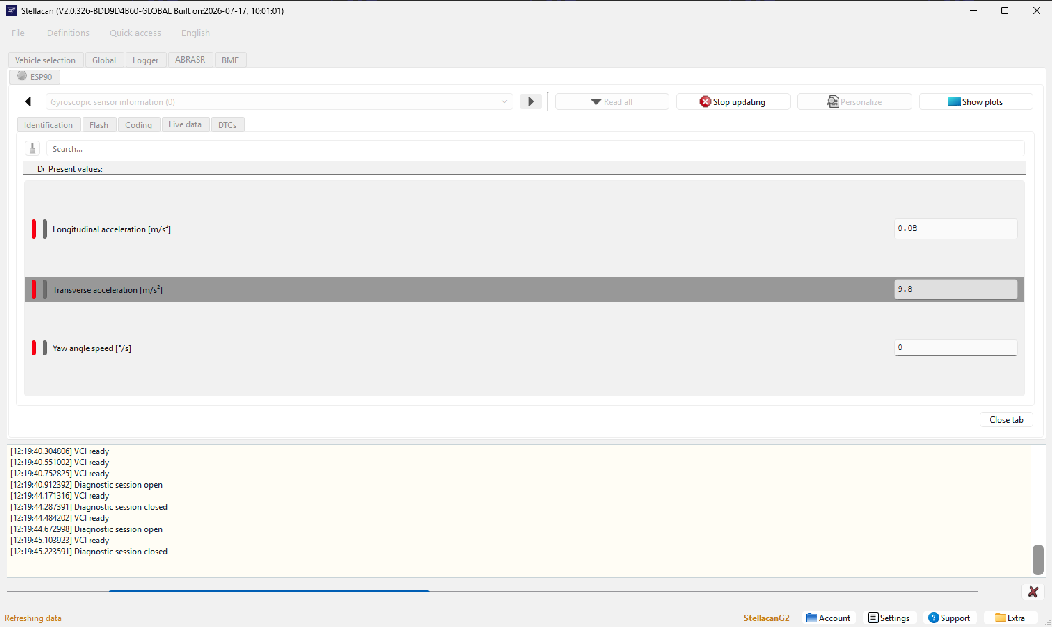Screen dimensions: 1052x627
Task: Maximize the Stellacan window
Action: click(x=1005, y=11)
